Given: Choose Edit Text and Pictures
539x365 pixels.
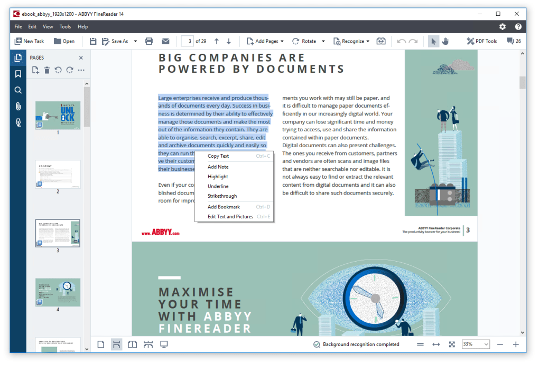Looking at the screenshot, I should tap(234, 217).
